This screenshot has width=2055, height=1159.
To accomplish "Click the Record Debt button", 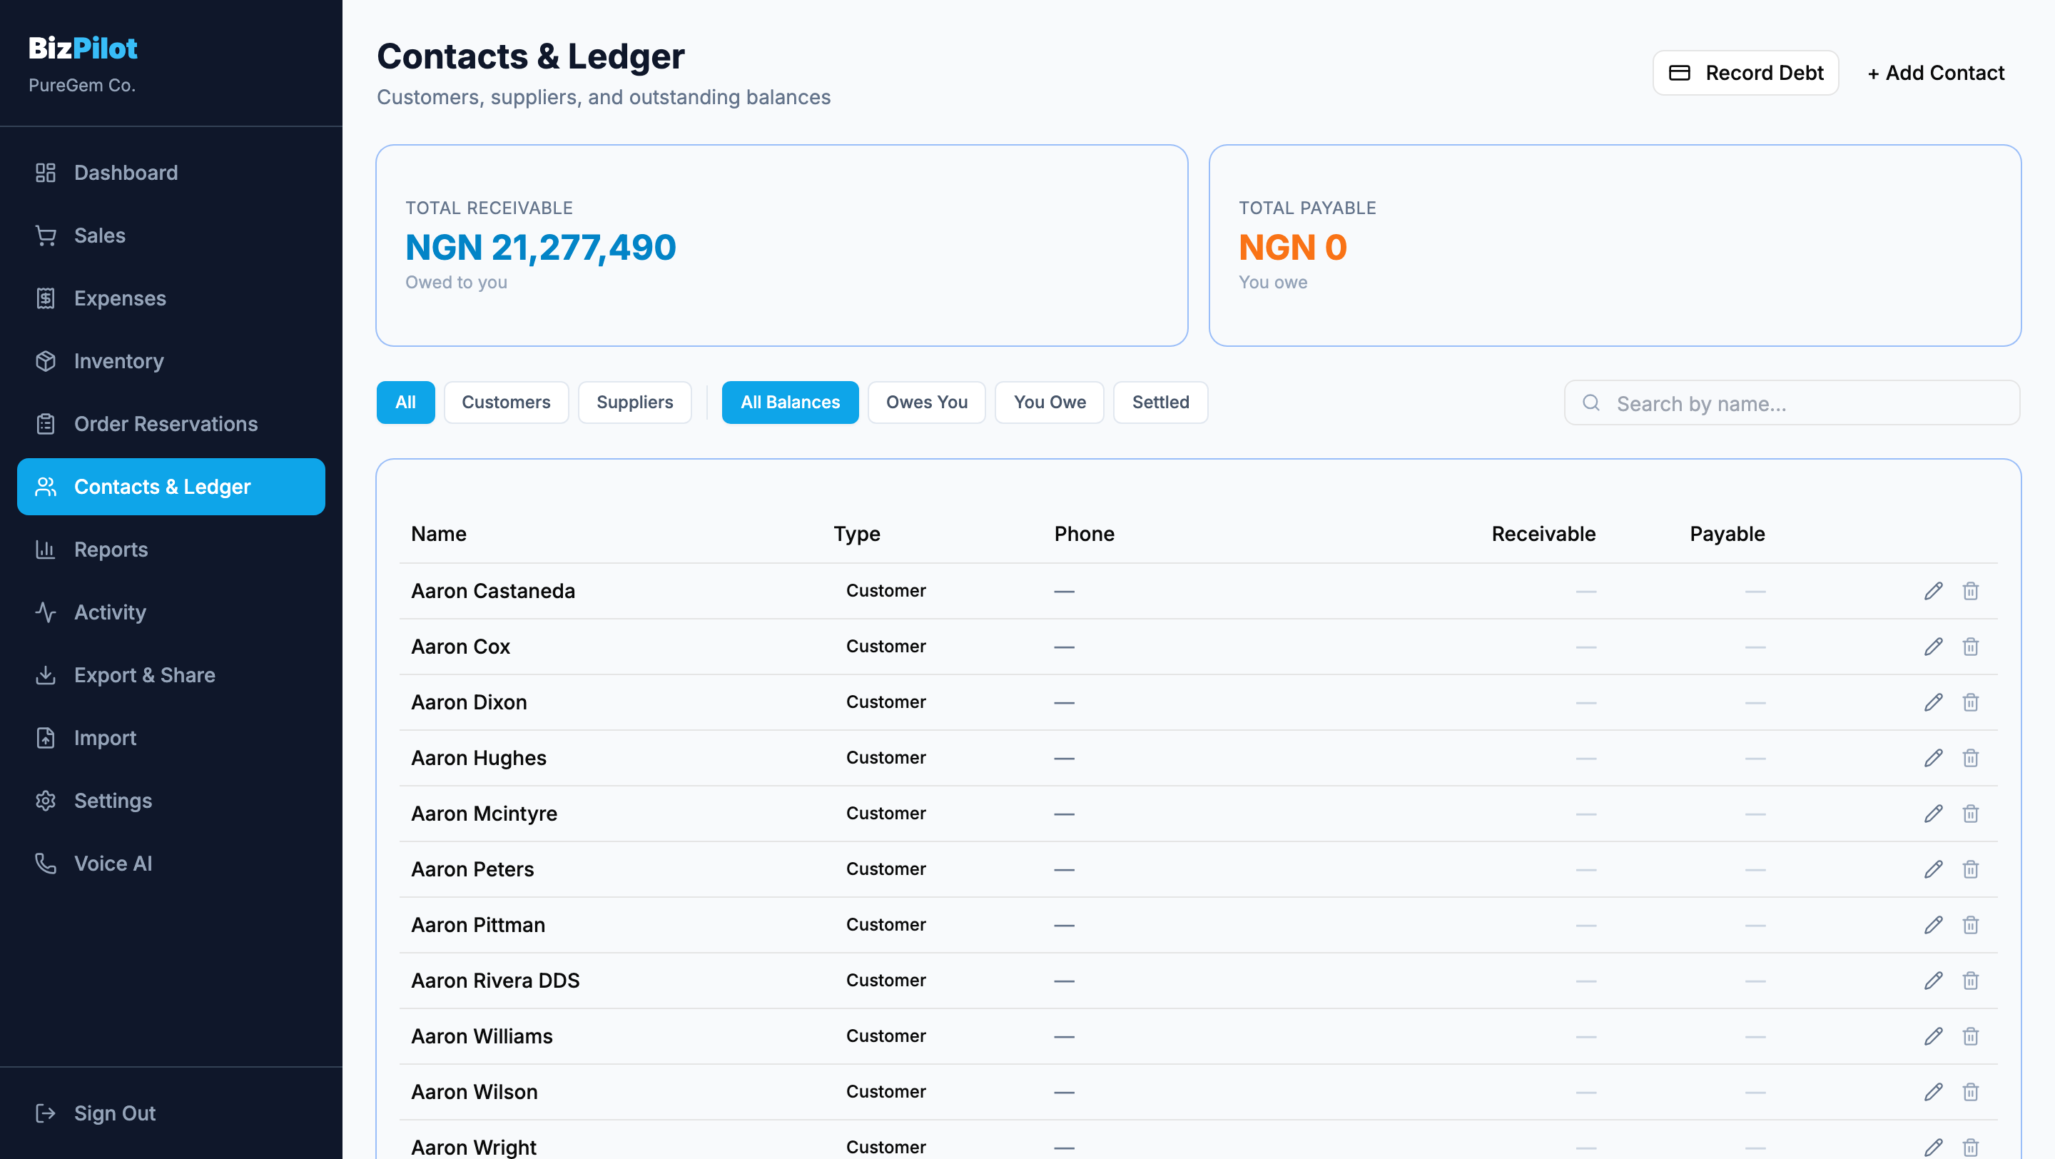I will 1745,74.
